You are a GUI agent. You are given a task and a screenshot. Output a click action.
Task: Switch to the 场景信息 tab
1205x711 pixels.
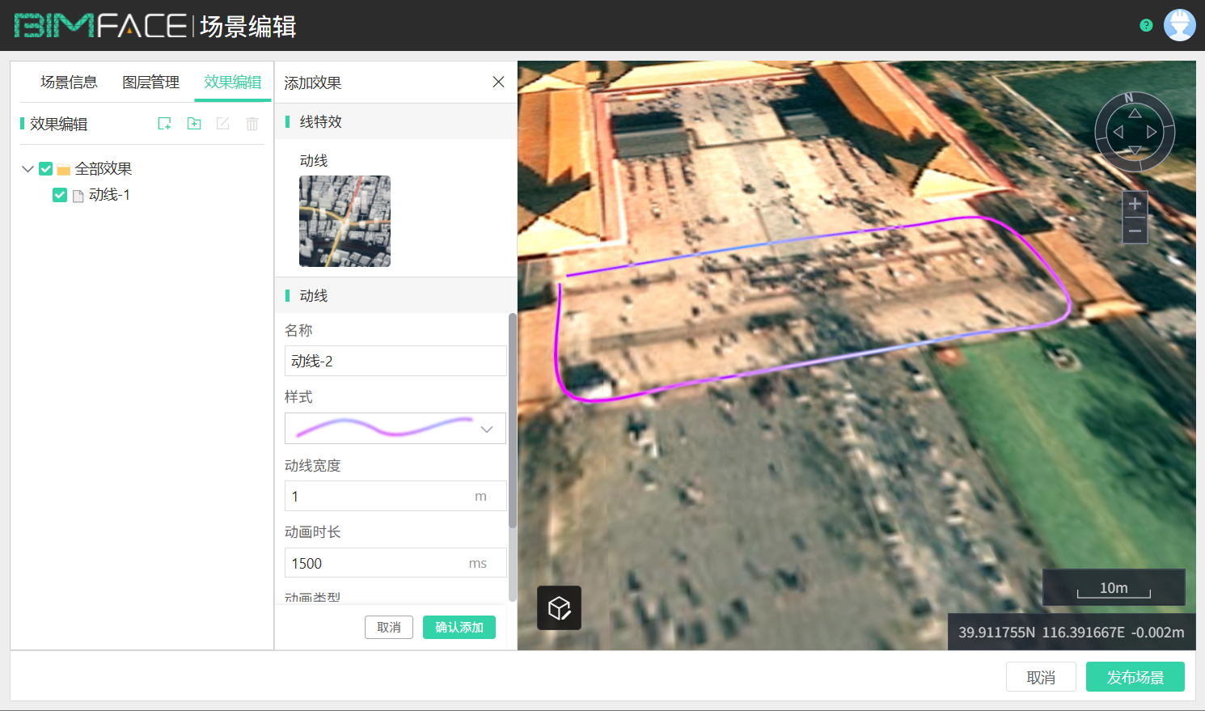coord(69,82)
